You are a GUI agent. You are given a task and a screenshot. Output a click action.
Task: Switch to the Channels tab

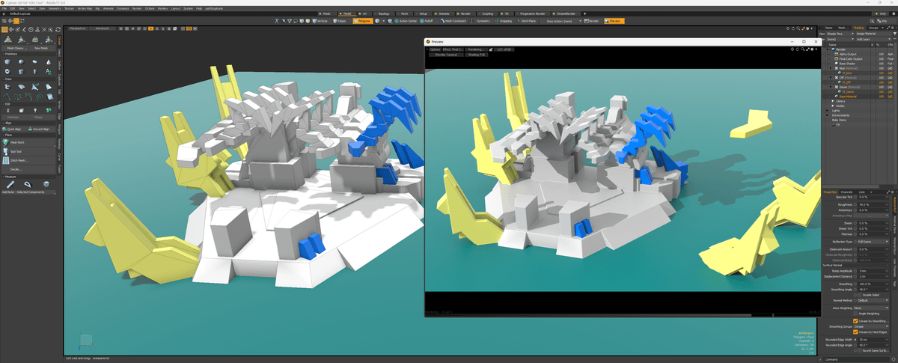click(x=846, y=192)
